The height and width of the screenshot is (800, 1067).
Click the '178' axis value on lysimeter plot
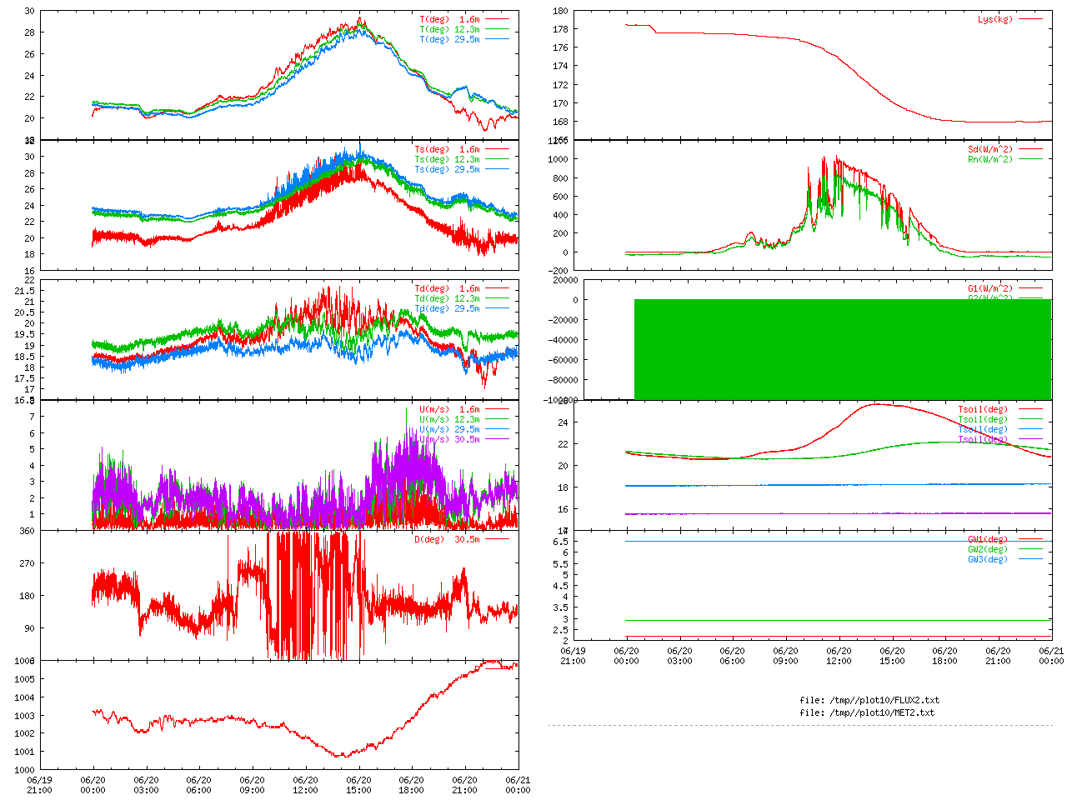tap(560, 29)
